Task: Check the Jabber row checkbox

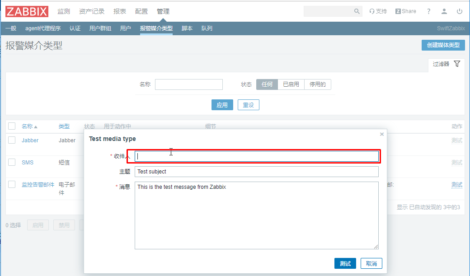Action: coord(12,140)
